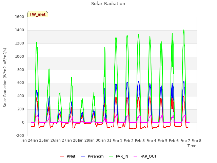This screenshot has height=163, width=217.
Task: Click the Feb 7 green PAR_IN peak
Action: pos(184,30)
